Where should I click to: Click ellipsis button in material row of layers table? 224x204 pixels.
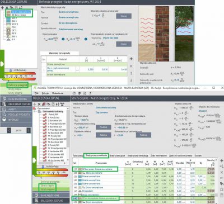point(77,69)
